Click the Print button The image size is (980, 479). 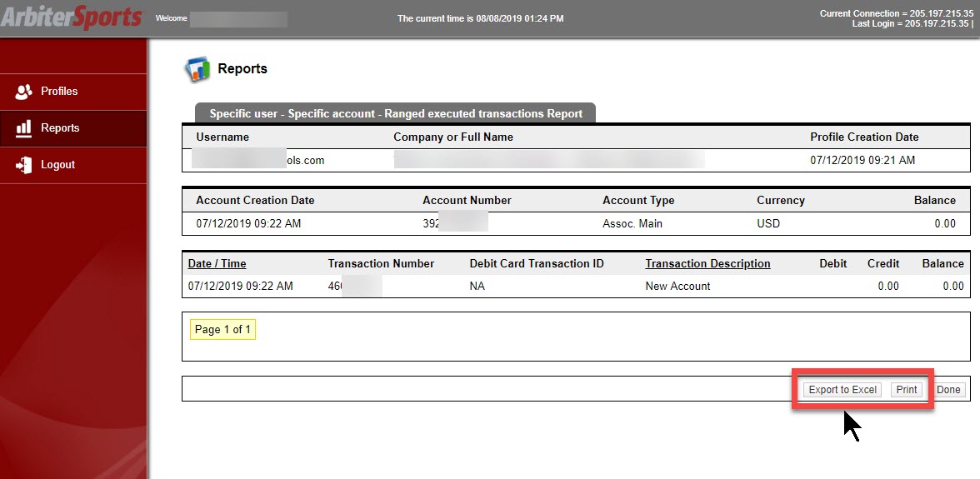coord(907,390)
